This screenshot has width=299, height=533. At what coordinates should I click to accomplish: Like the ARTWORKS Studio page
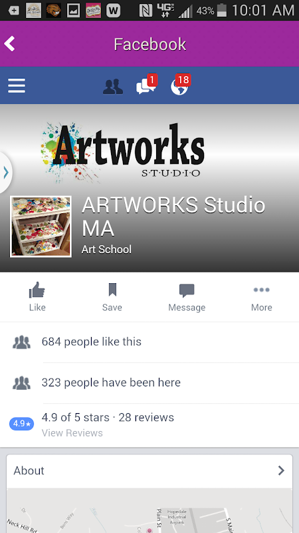coord(37,296)
